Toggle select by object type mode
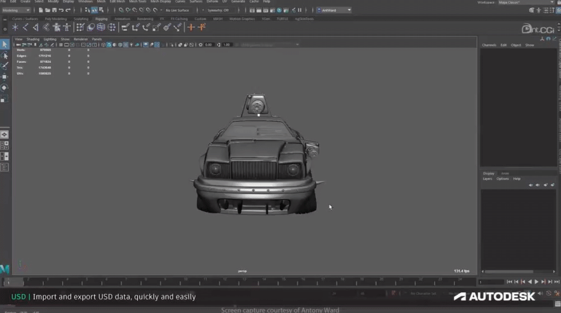The image size is (561, 313). coord(94,10)
